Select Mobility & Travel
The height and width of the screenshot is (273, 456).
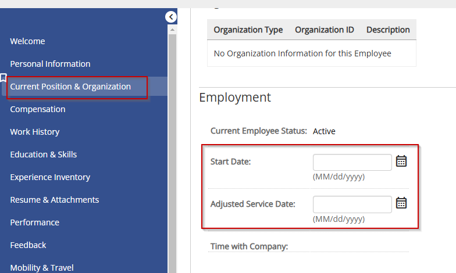42,268
